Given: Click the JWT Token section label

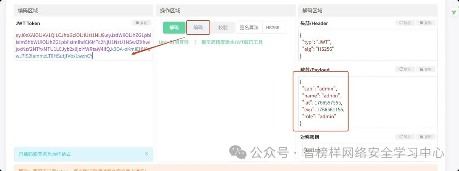Looking at the screenshot, I should point(28,23).
